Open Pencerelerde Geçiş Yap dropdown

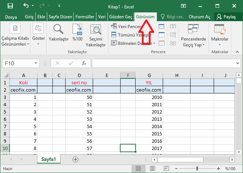tap(194, 35)
